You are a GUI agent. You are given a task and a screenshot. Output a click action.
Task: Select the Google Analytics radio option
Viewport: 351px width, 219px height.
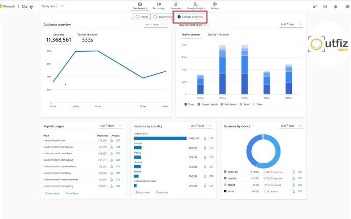click(190, 17)
